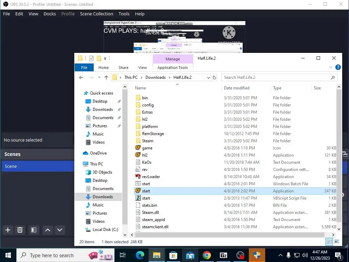The height and width of the screenshot is (262, 349).
Task: Go back in File Explorer
Action: 81,77
